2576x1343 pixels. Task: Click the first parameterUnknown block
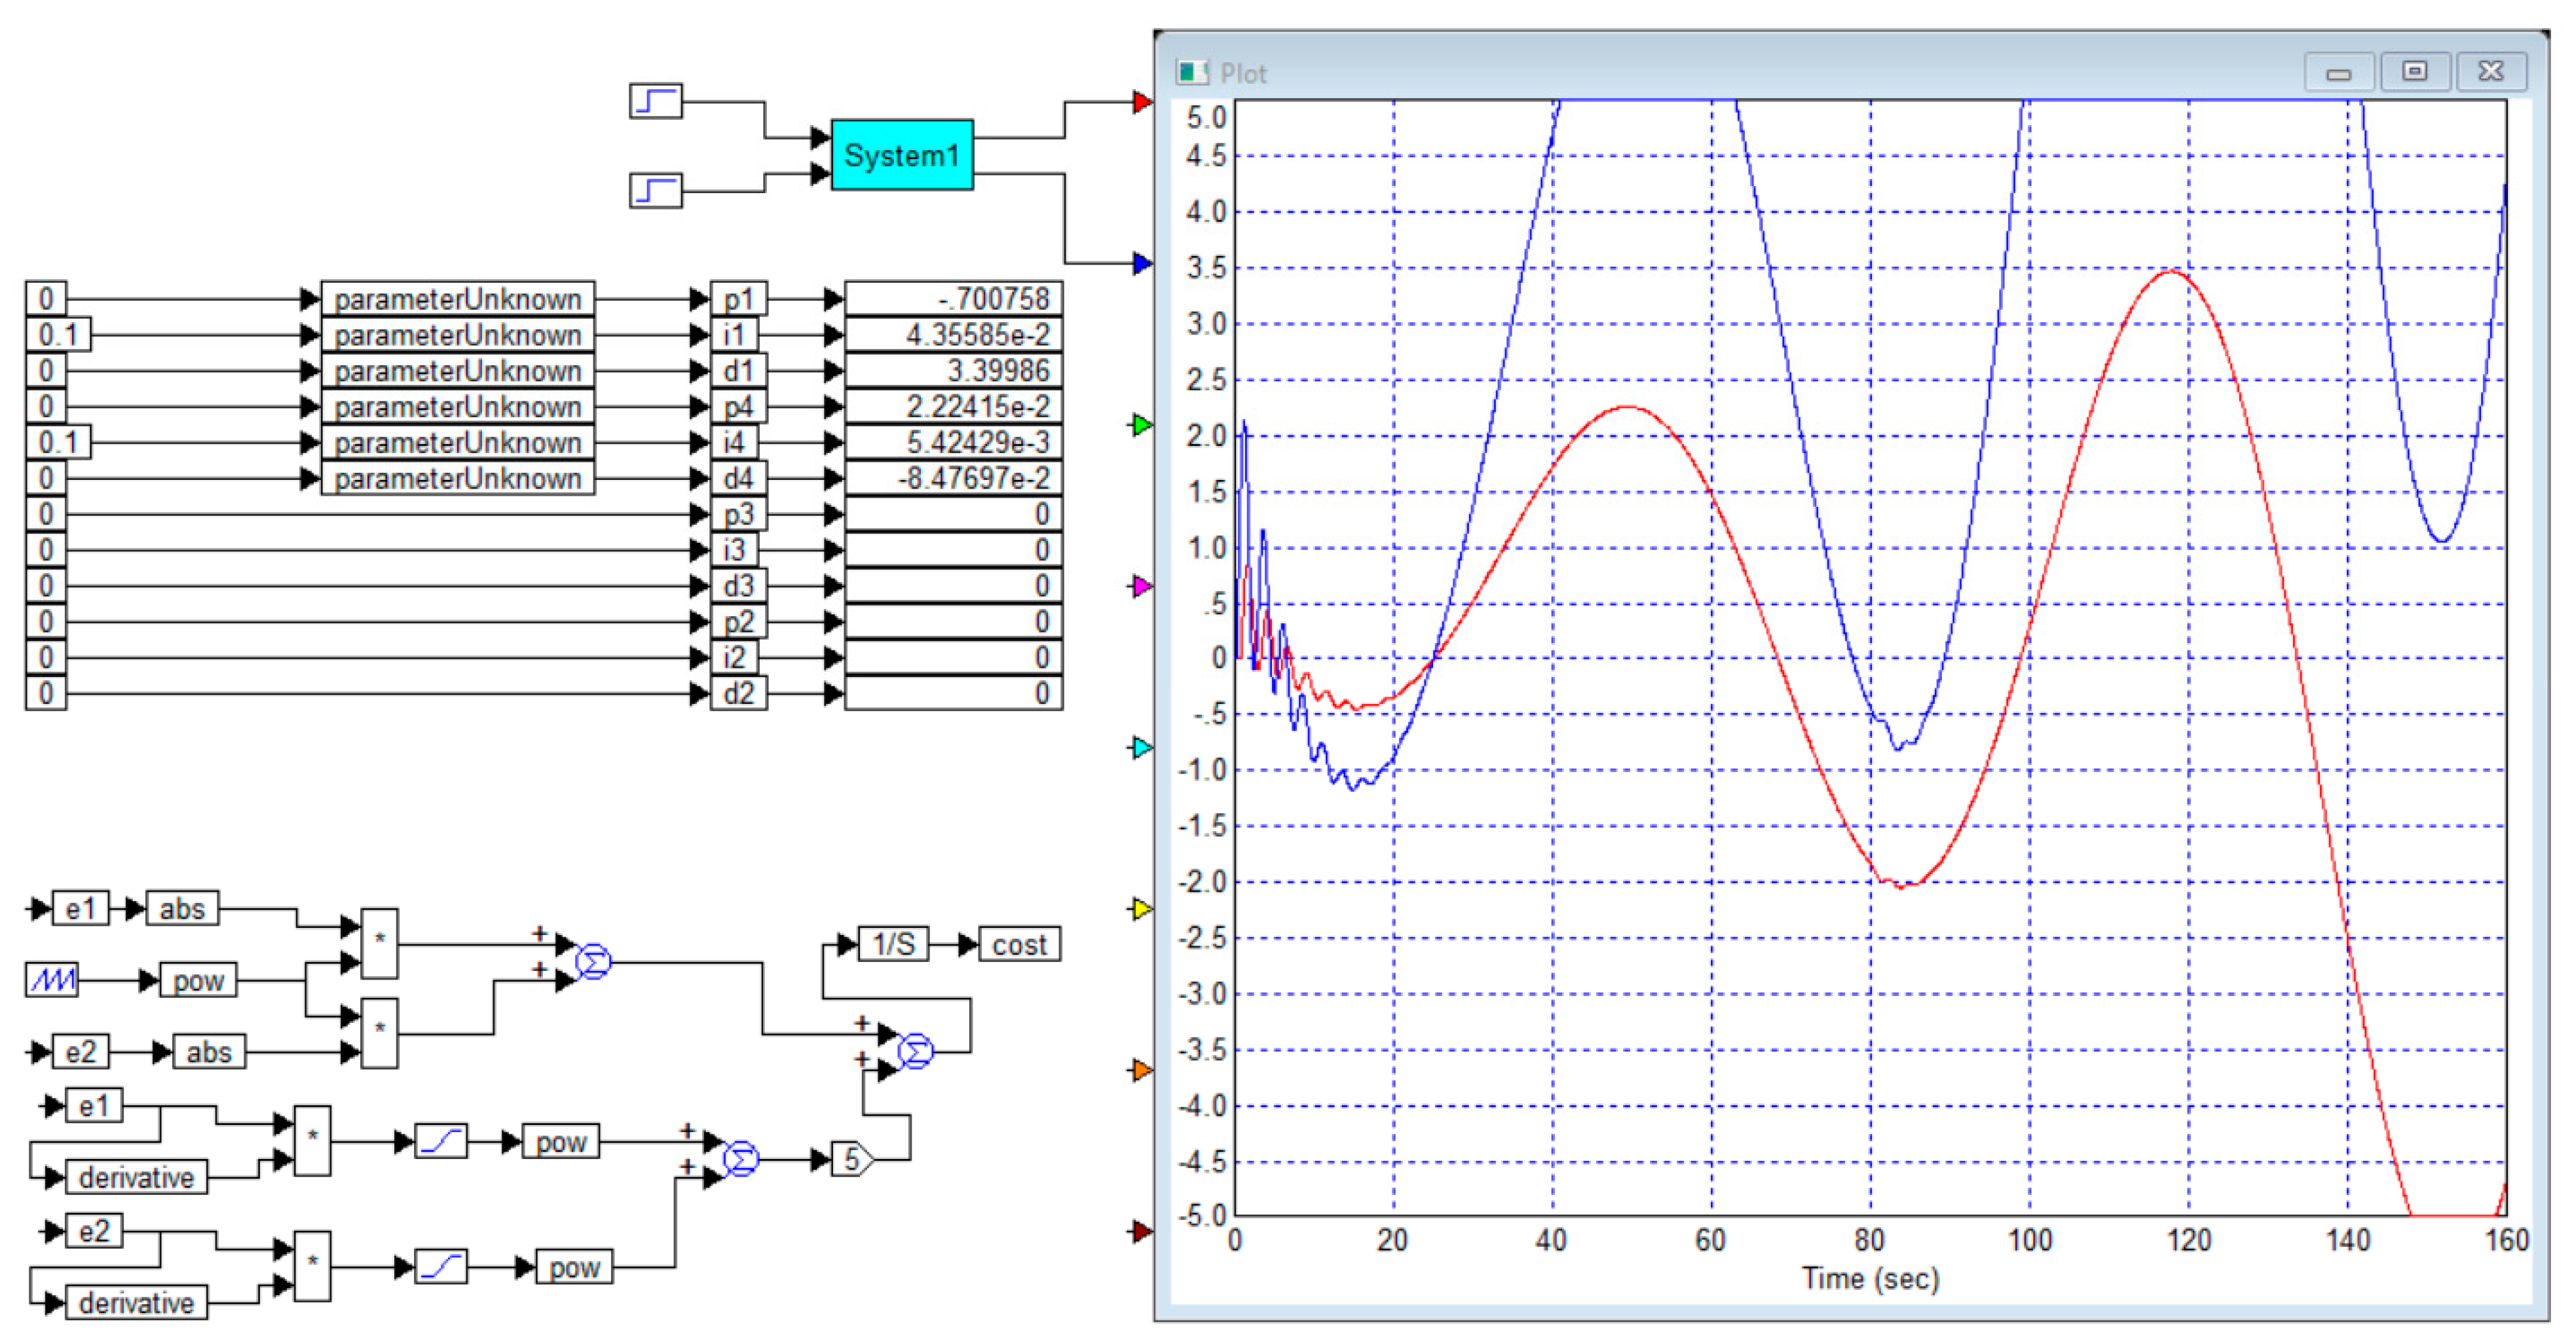(457, 299)
